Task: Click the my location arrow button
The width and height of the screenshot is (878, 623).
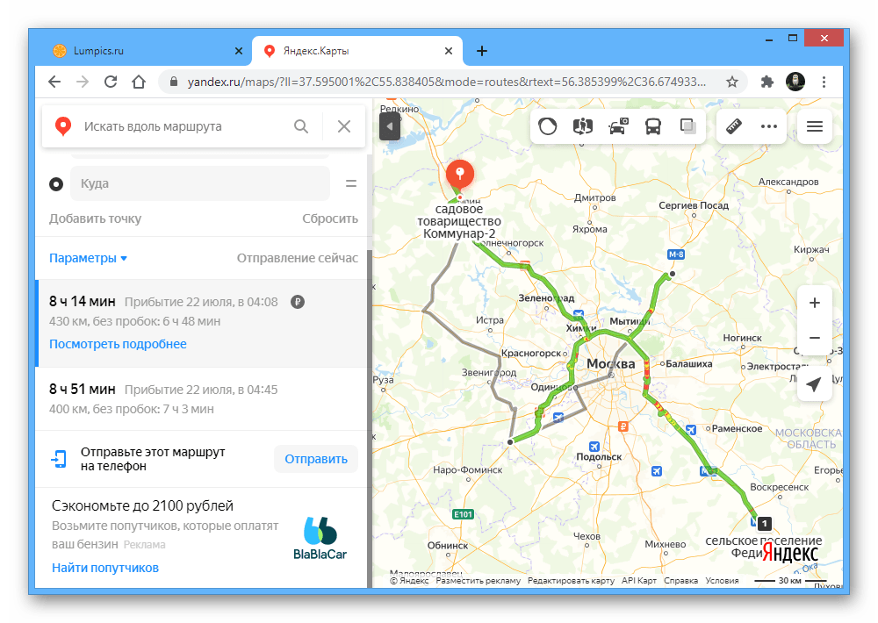Action: (814, 385)
